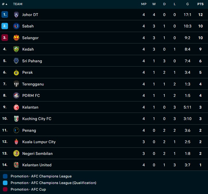208x194 pixels.
Task: Click the maroon AFC Cup legend swatch
Action: point(5,189)
